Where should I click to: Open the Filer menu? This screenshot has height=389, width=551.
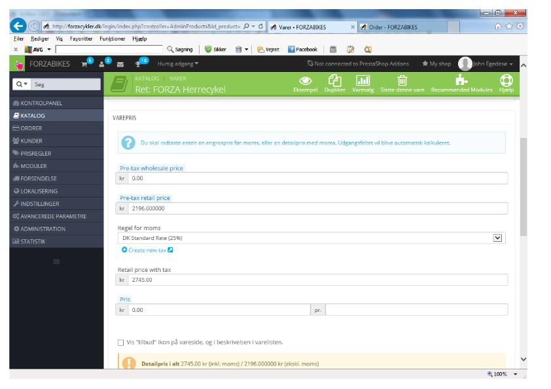point(18,39)
